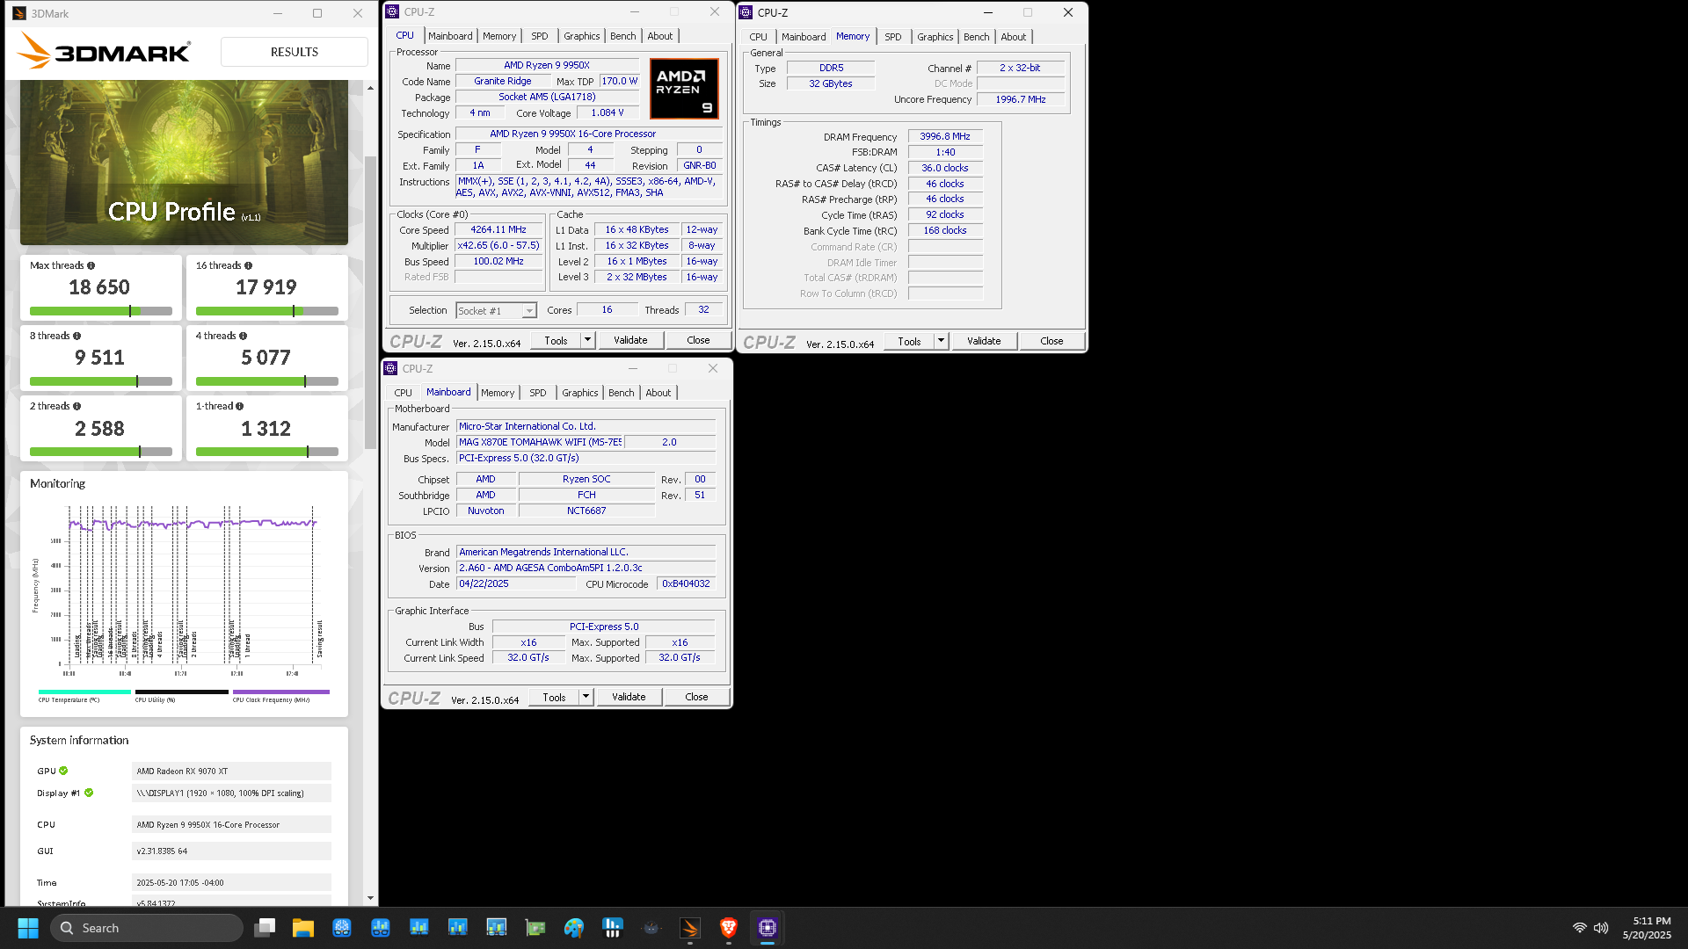Click the CPU Microcode value 0xB404032
The width and height of the screenshot is (1688, 949).
[x=686, y=583]
